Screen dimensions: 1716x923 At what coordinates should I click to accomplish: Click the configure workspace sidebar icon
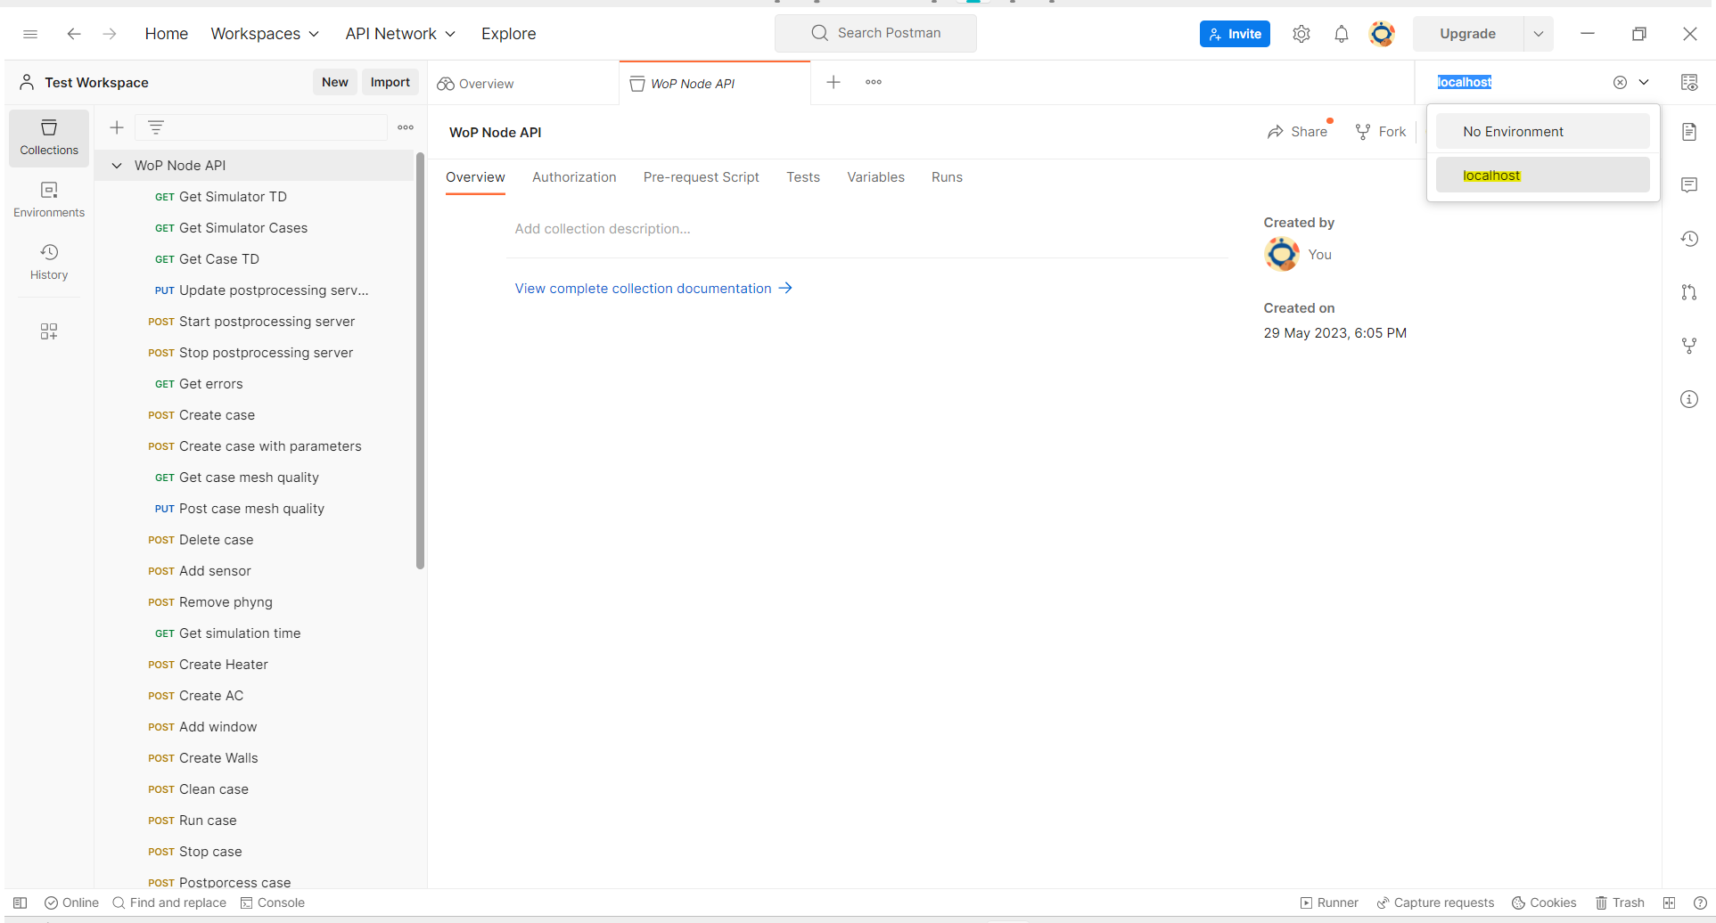coord(49,331)
